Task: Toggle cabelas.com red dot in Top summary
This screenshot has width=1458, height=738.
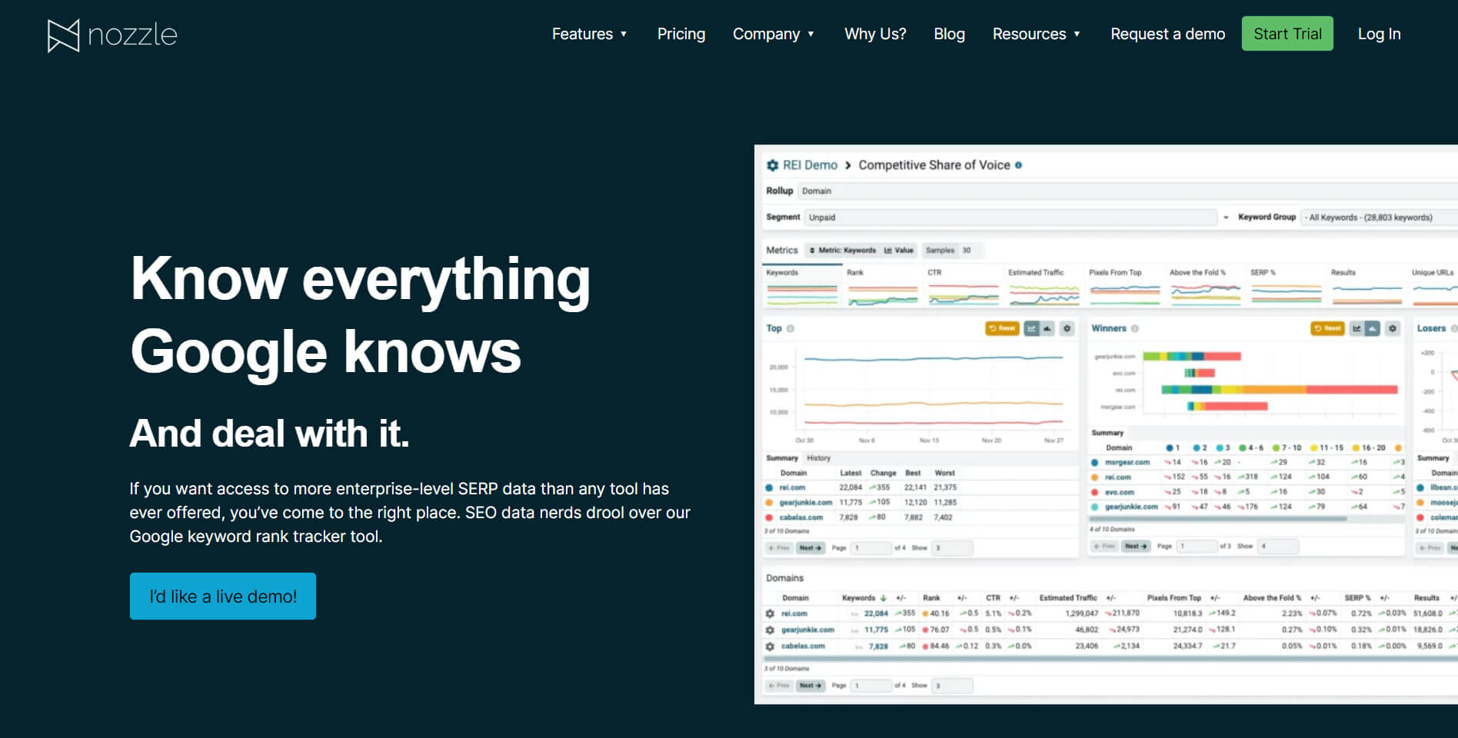Action: [x=769, y=517]
